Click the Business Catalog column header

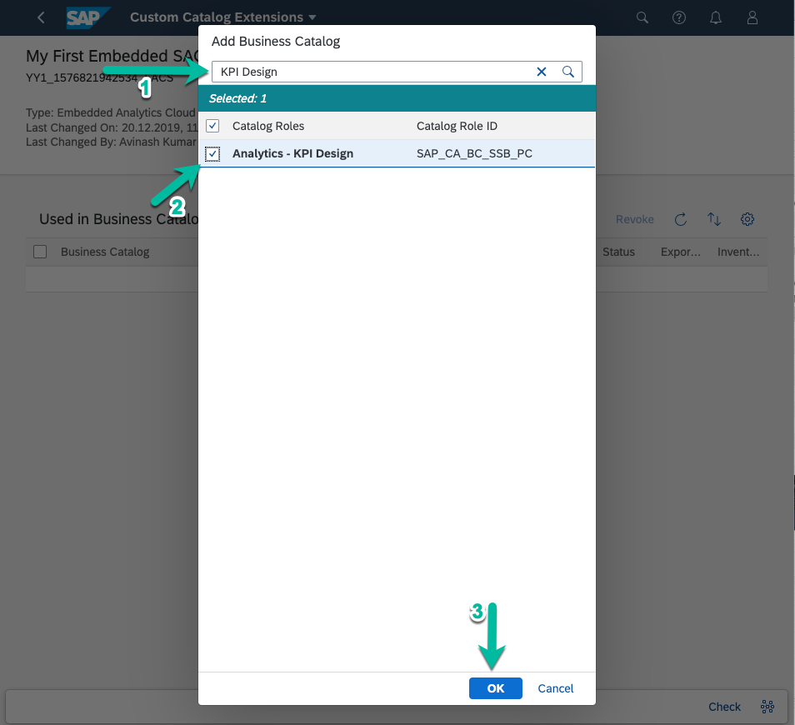click(105, 252)
